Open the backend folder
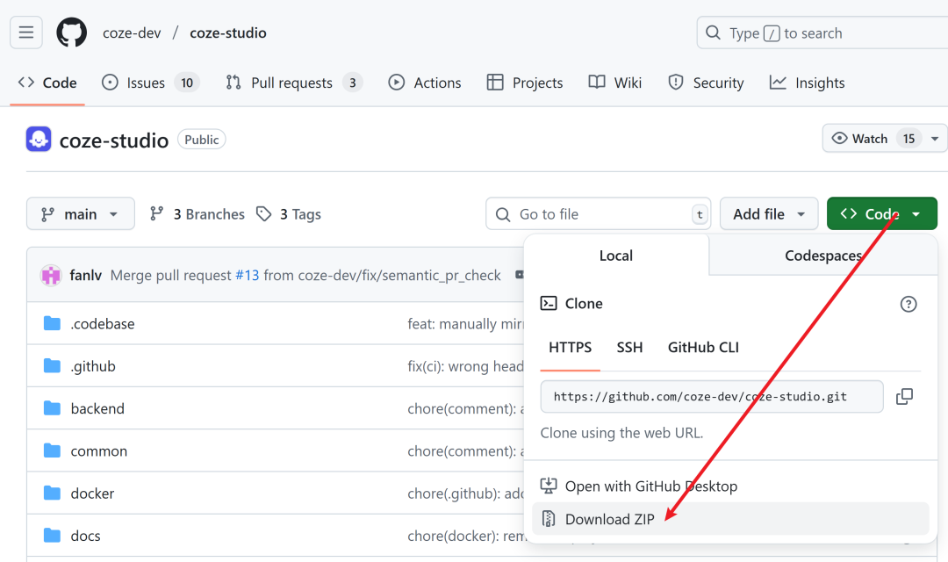 pyautogui.click(x=97, y=408)
